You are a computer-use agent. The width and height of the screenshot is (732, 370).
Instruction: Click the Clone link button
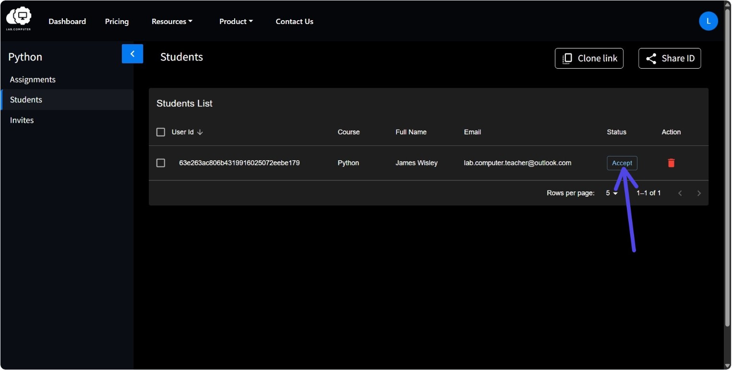[589, 59]
